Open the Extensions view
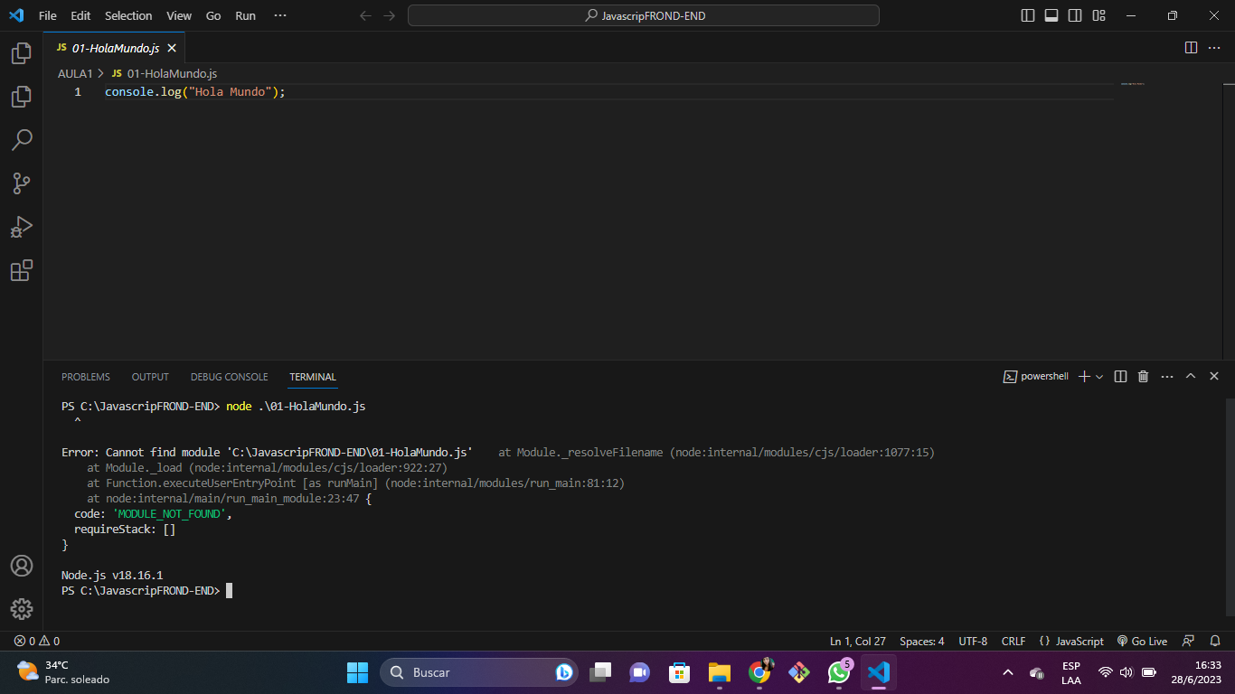Screen dimensions: 1235x694 pos(21,270)
